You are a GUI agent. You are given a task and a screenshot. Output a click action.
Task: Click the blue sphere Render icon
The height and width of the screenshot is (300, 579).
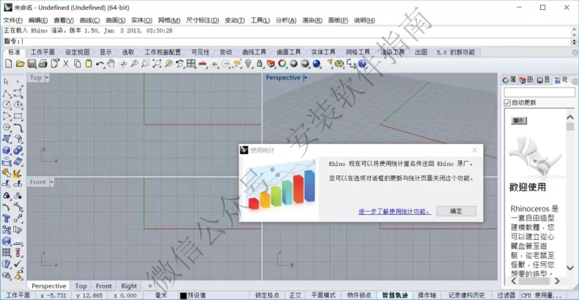point(316,63)
